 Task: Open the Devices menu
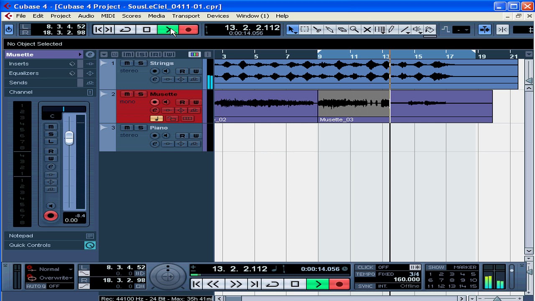point(218,16)
